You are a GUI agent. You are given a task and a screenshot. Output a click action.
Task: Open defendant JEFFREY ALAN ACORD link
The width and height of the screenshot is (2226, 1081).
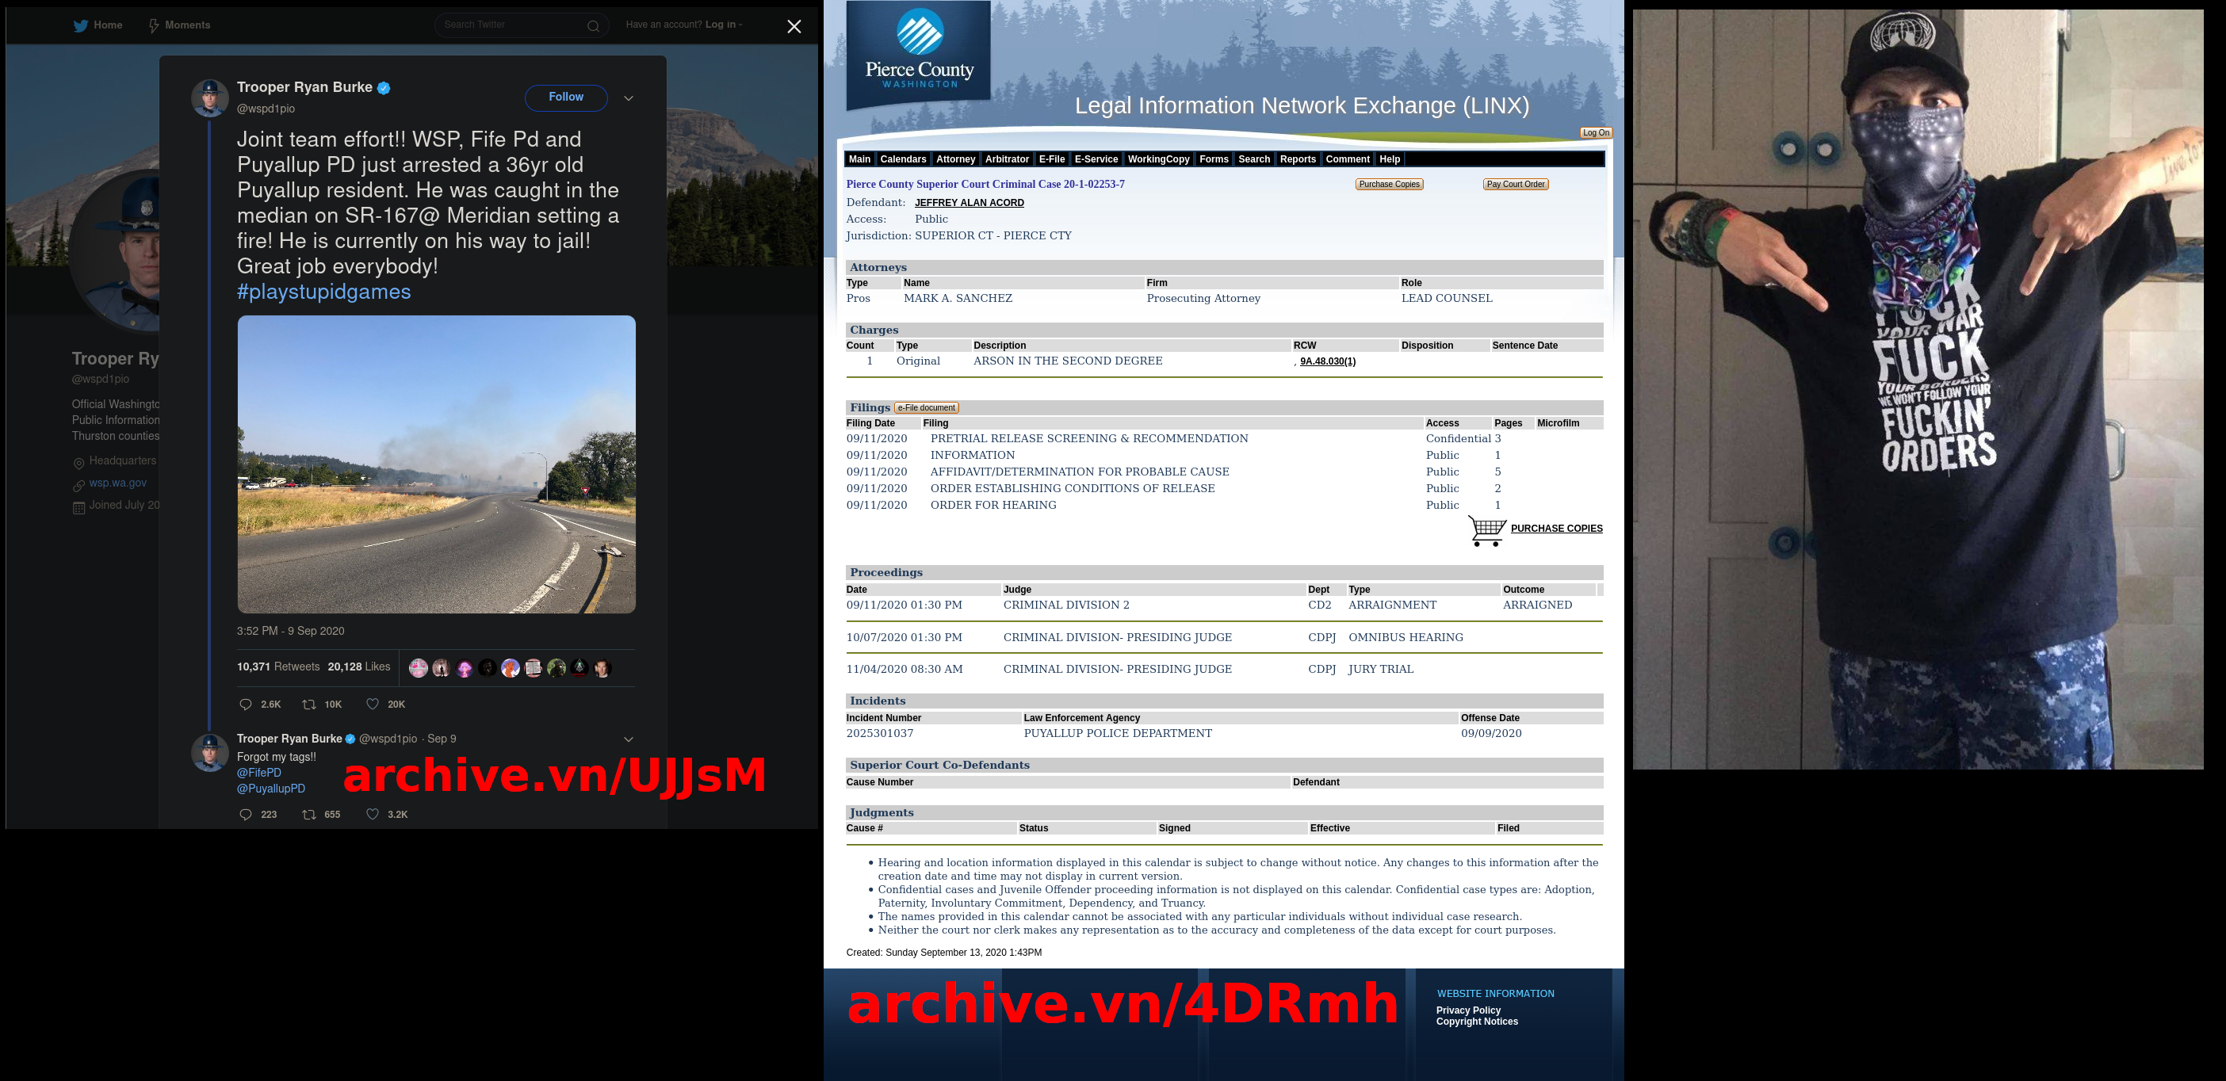[969, 203]
